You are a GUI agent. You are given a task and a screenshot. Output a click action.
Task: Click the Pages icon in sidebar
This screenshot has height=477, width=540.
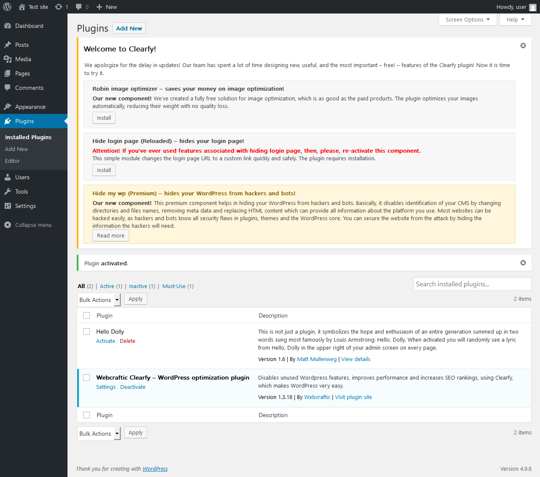(x=8, y=73)
